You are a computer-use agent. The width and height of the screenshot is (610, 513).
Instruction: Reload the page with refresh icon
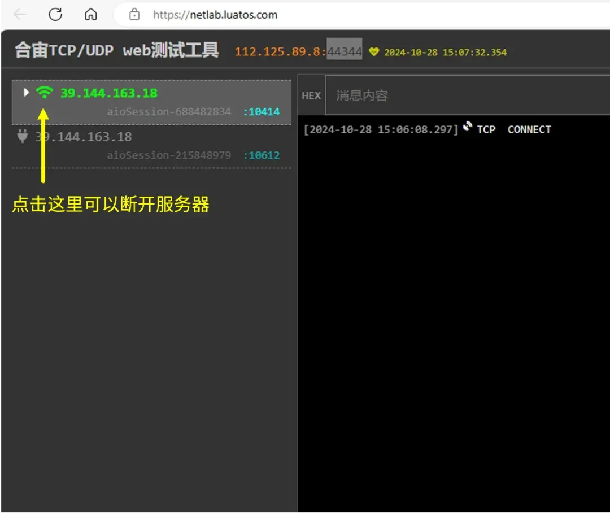(55, 15)
